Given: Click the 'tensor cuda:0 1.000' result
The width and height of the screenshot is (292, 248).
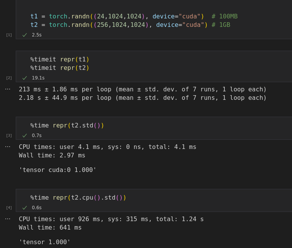Looking at the screenshot, I should [58, 170].
